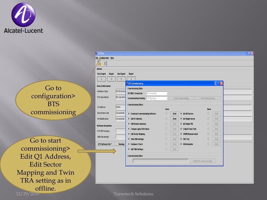Image resolution: width=267 pixels, height=200 pixels.
Task: Click Non Urgent alarm counter box
Action: tap(121, 79)
